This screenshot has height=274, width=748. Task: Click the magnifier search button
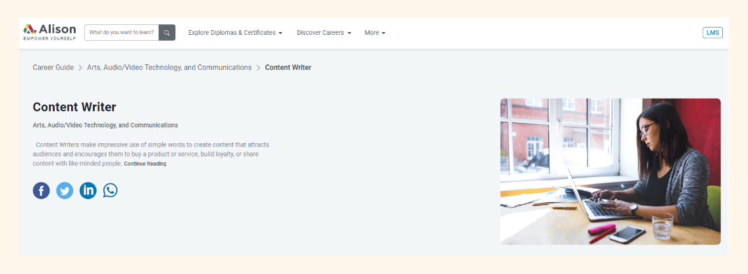pos(167,33)
